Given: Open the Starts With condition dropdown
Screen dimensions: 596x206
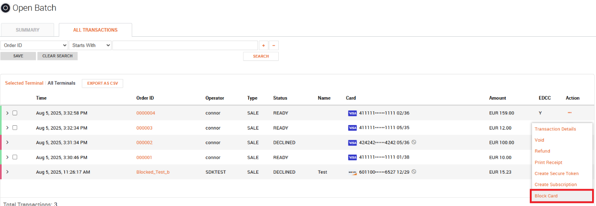Looking at the screenshot, I should point(90,45).
